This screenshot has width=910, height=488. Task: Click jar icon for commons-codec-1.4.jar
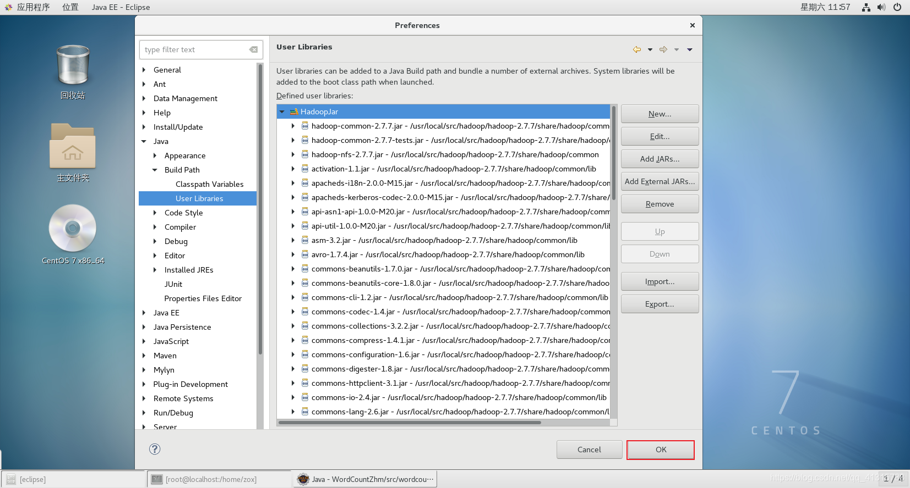pyautogui.click(x=305, y=312)
